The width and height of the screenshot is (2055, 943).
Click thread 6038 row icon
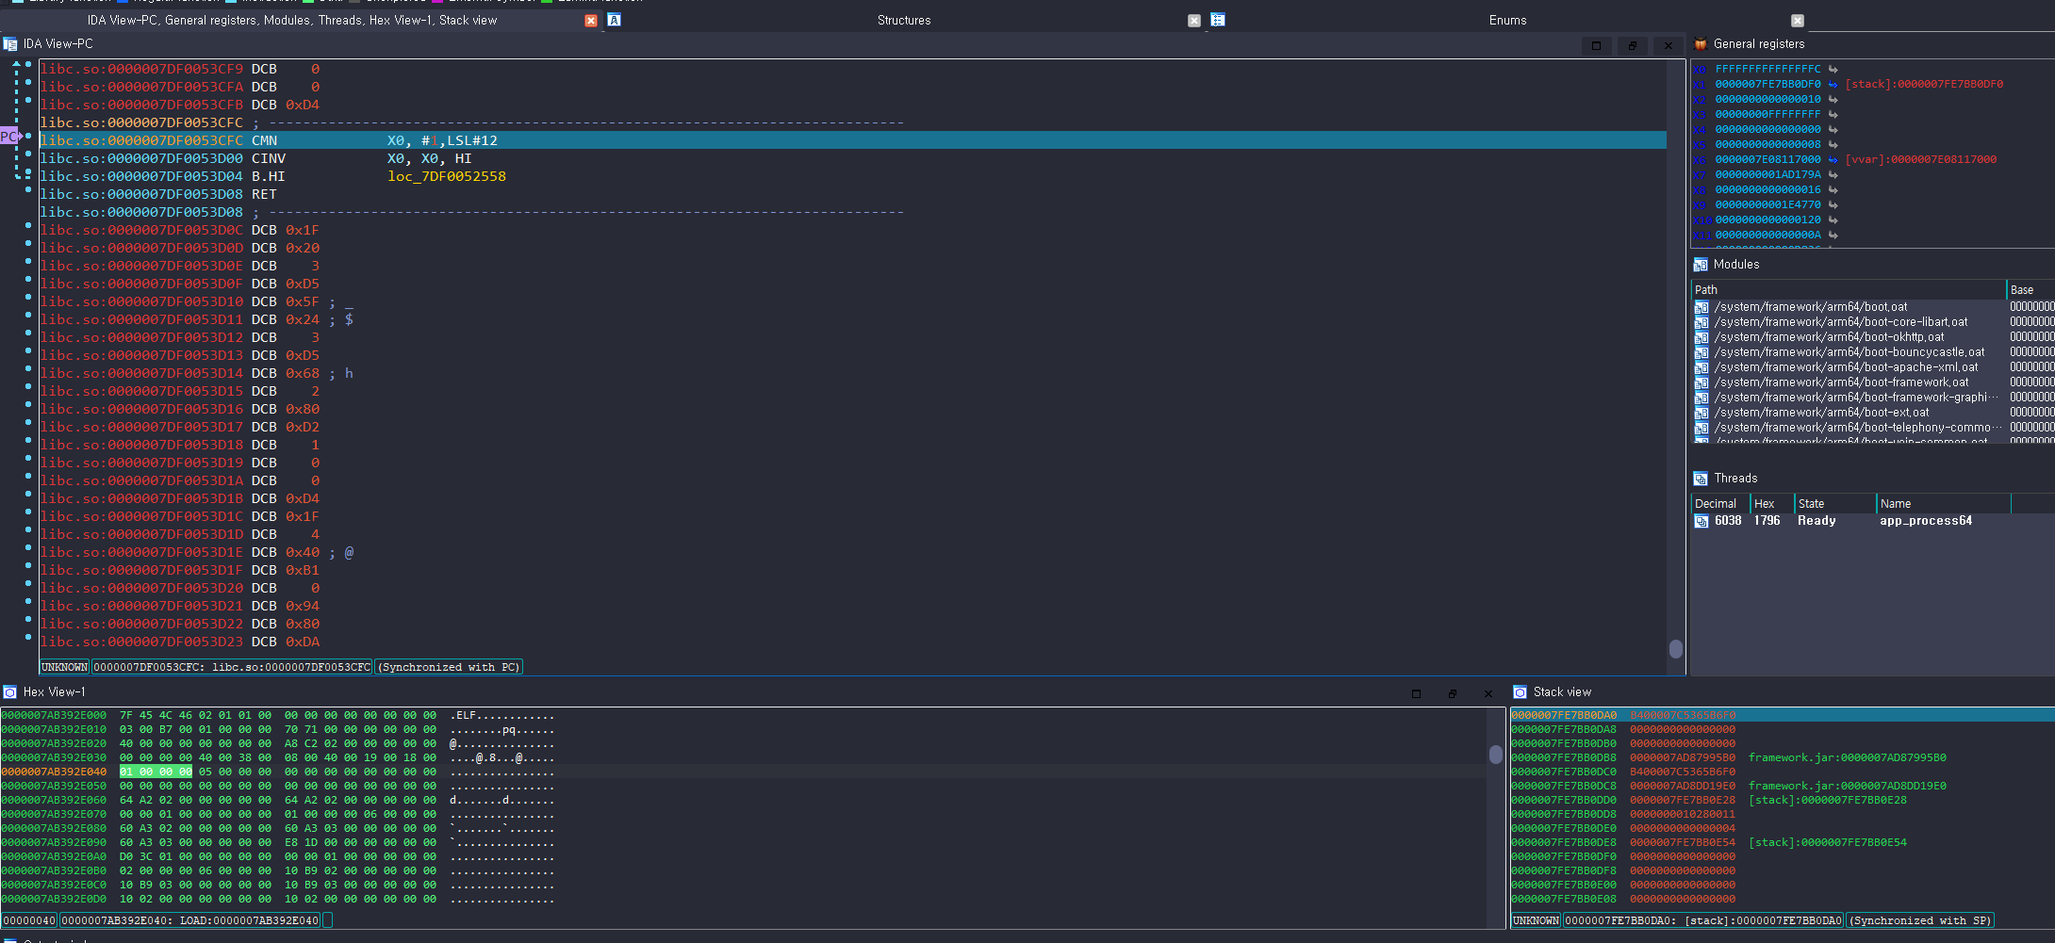(x=1702, y=521)
